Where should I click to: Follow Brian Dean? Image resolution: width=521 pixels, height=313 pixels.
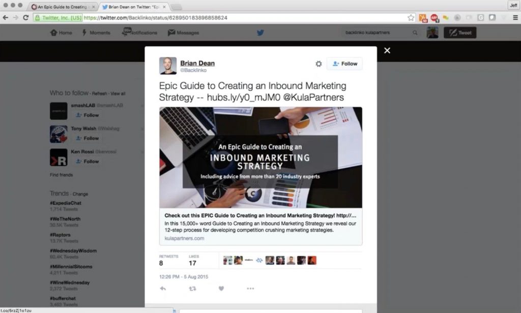click(x=344, y=64)
